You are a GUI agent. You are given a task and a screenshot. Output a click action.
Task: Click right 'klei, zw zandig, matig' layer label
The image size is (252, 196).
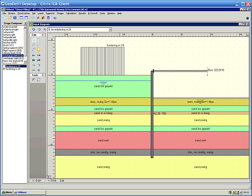201,152
